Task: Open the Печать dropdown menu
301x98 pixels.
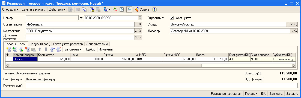Action: (251, 94)
